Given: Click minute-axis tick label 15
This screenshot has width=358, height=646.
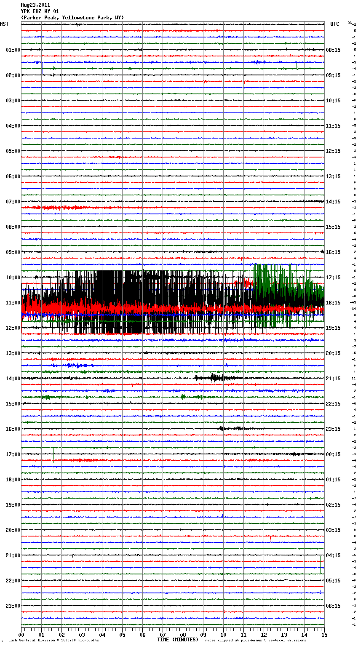Looking at the screenshot, I should [324, 635].
